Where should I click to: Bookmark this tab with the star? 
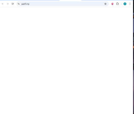tap(105, 4)
